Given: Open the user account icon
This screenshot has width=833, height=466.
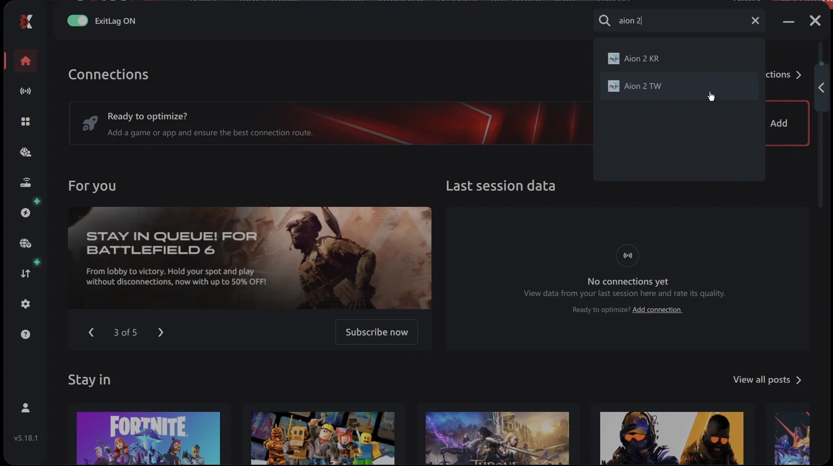Looking at the screenshot, I should click(26, 408).
